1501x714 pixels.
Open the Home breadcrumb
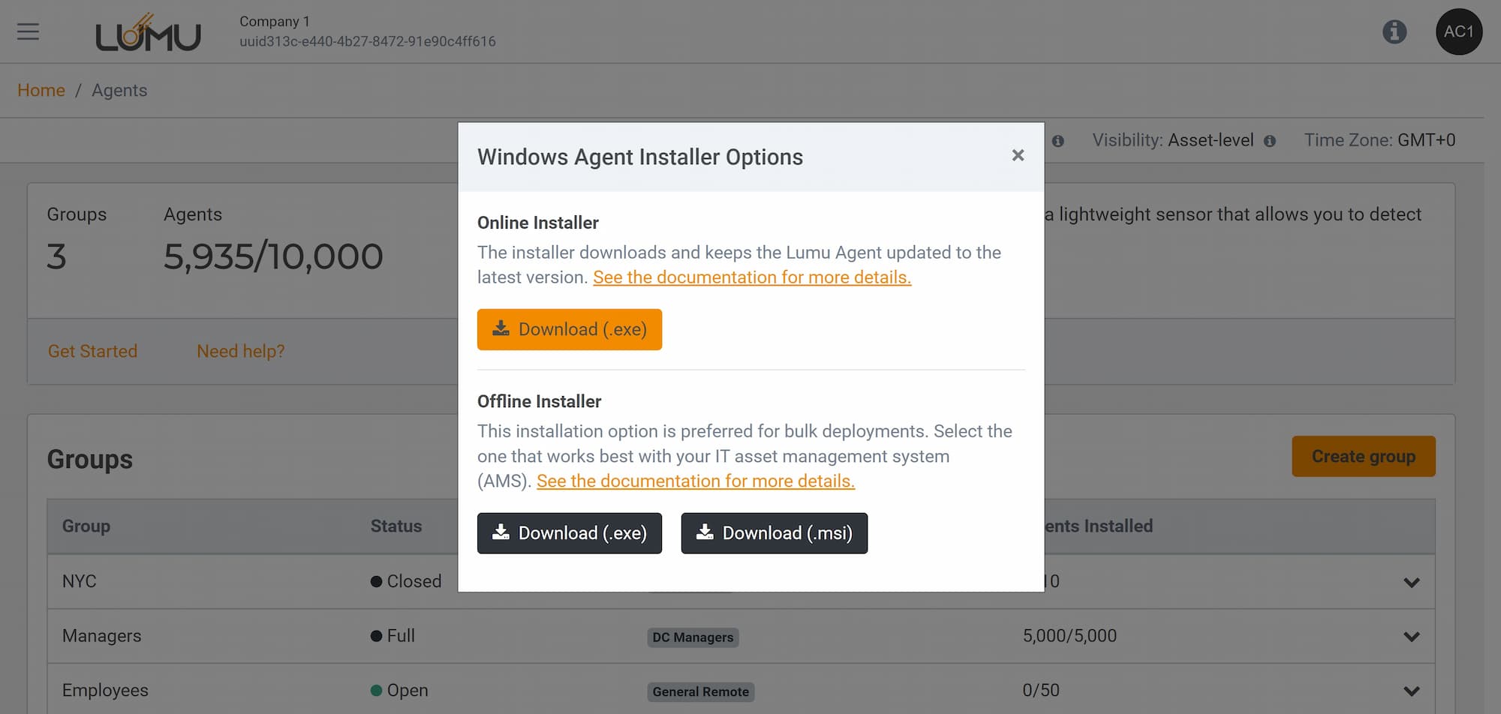point(41,90)
